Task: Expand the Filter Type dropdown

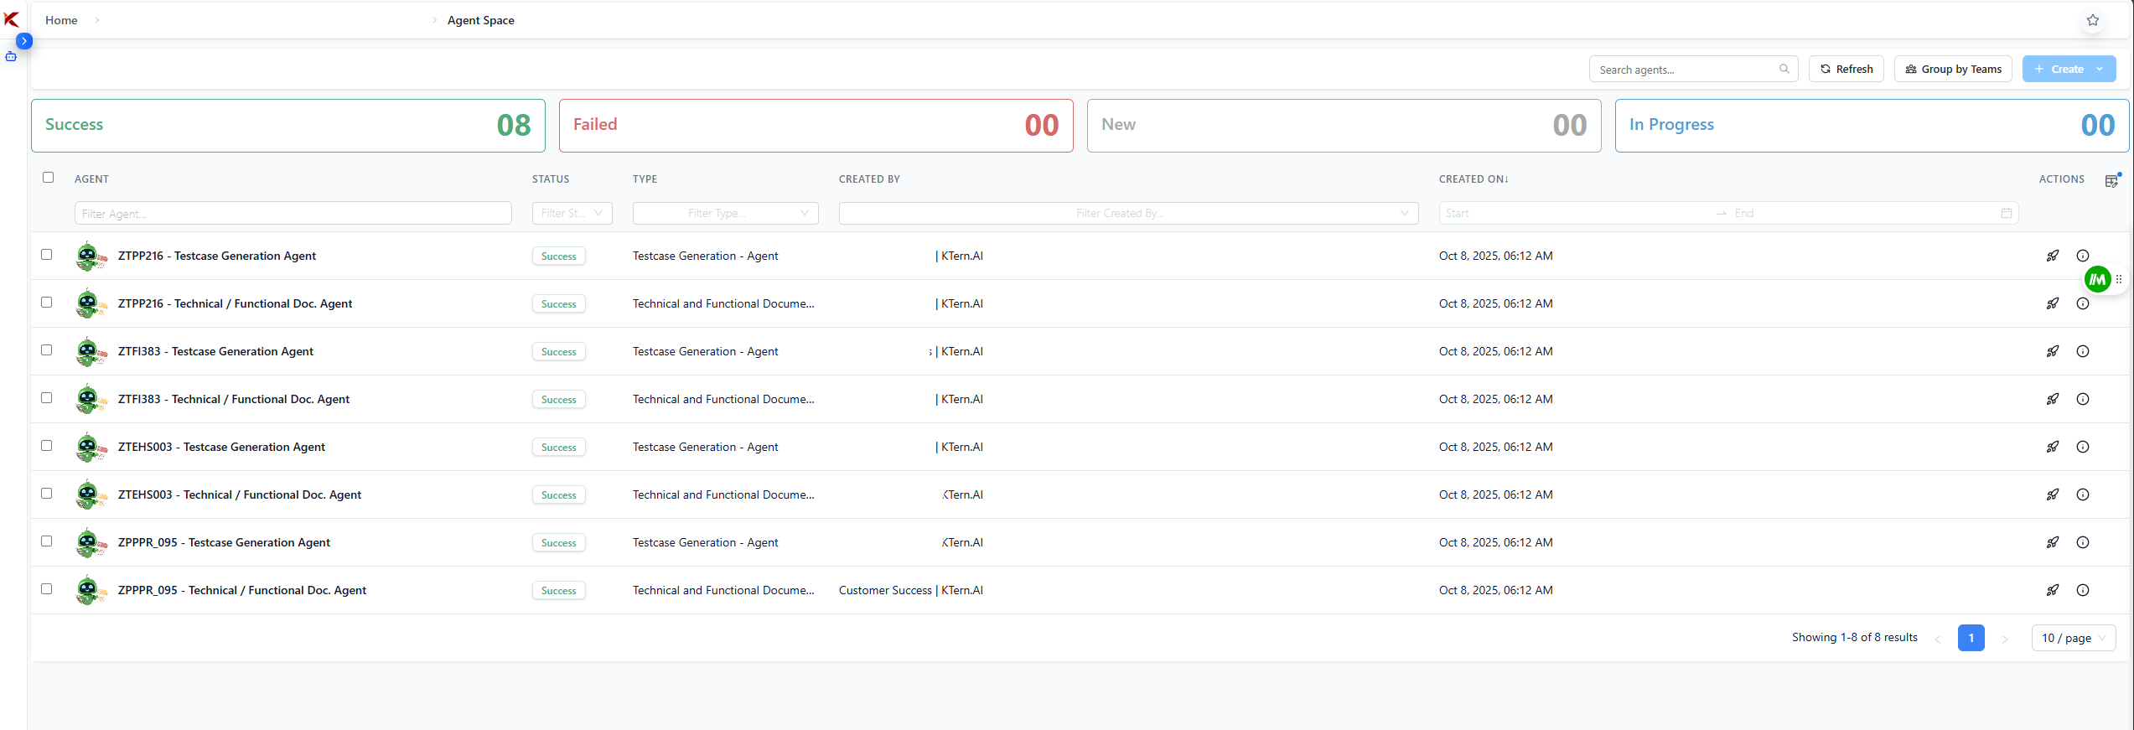Action: click(x=724, y=214)
